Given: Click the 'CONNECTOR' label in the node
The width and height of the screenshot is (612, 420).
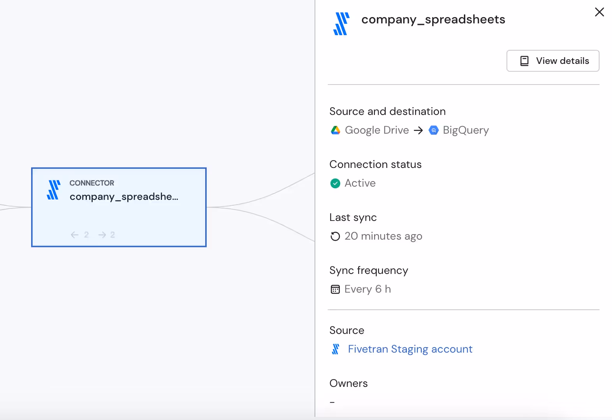Looking at the screenshot, I should click(x=92, y=183).
